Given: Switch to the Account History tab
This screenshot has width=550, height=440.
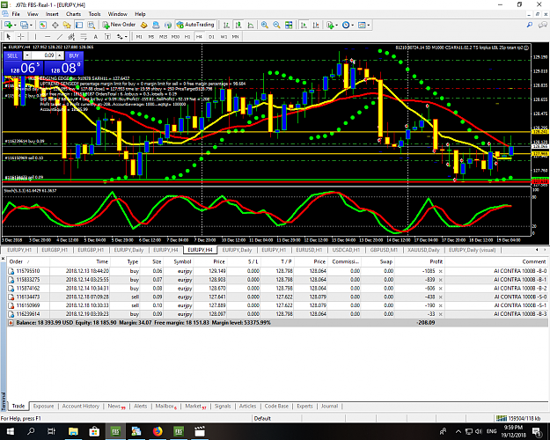Looking at the screenshot, I should [81, 406].
